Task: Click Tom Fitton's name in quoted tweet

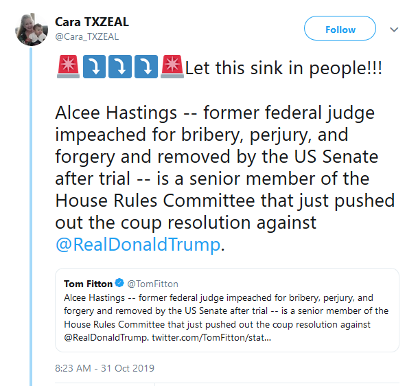Action: click(86, 283)
